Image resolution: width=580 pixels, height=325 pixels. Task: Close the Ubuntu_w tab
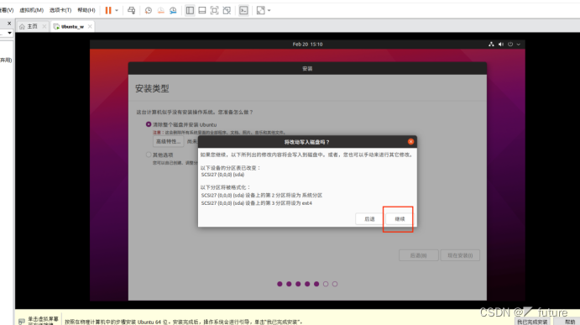click(90, 26)
